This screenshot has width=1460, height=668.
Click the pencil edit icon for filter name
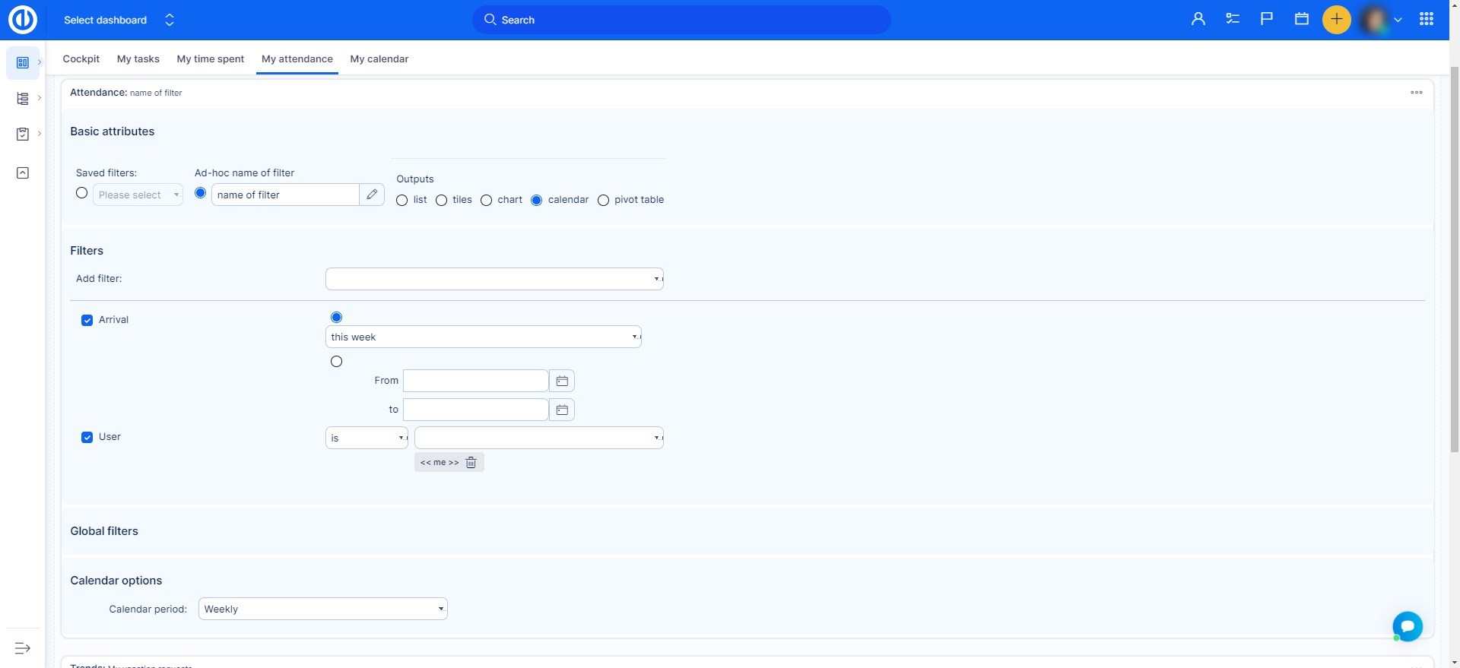click(372, 195)
